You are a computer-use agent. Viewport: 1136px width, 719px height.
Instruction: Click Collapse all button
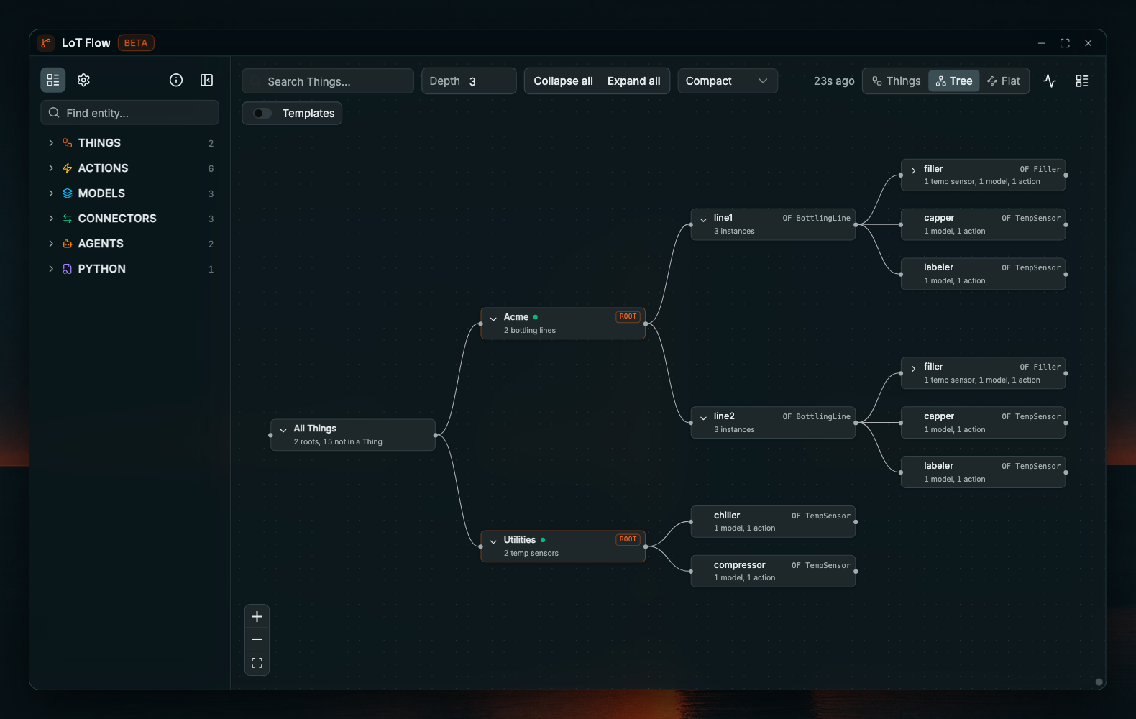click(563, 81)
